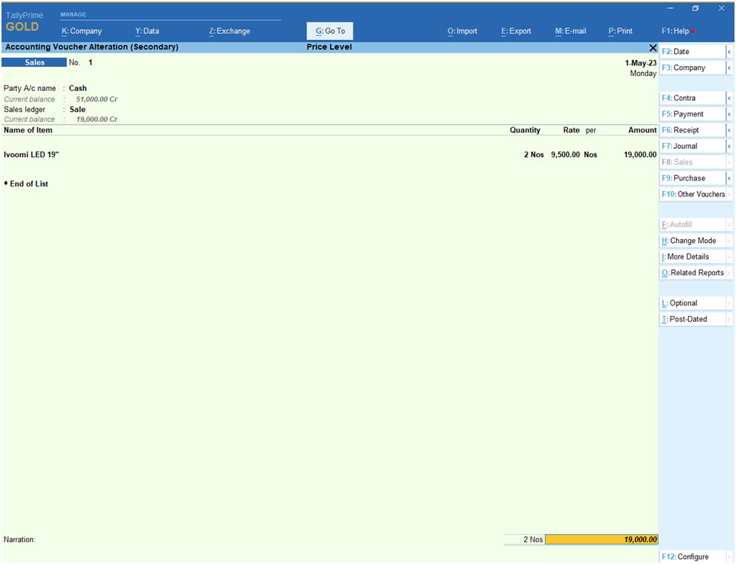736x564 pixels.
Task: Click the TallyPrime GOLD logo
Action: (24, 22)
